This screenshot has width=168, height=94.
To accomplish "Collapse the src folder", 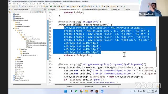I will (14, 29).
